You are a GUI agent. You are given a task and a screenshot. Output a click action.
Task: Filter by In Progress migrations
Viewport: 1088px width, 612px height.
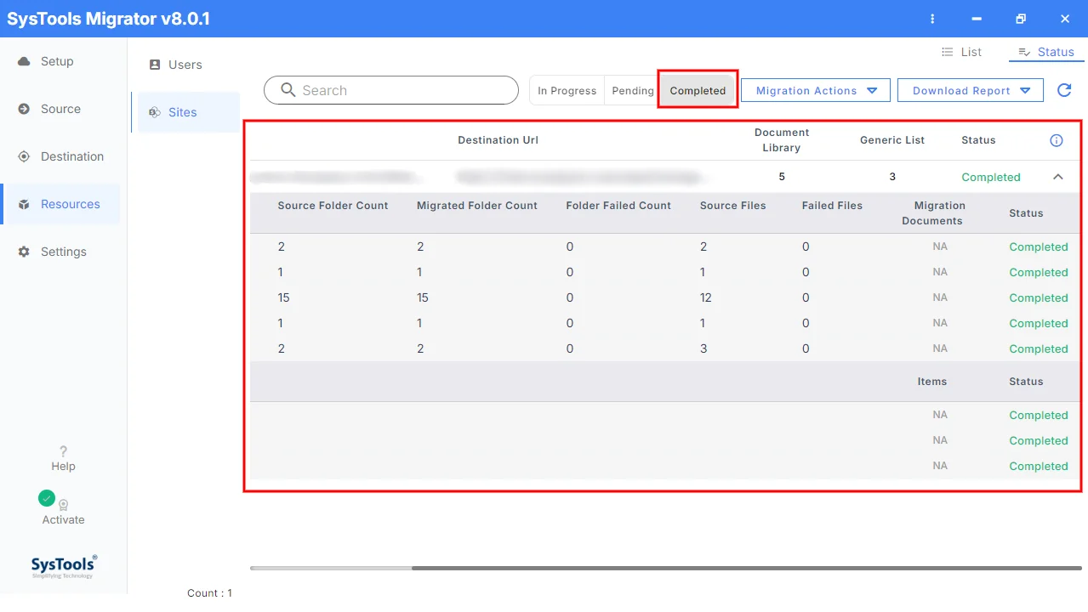point(567,91)
